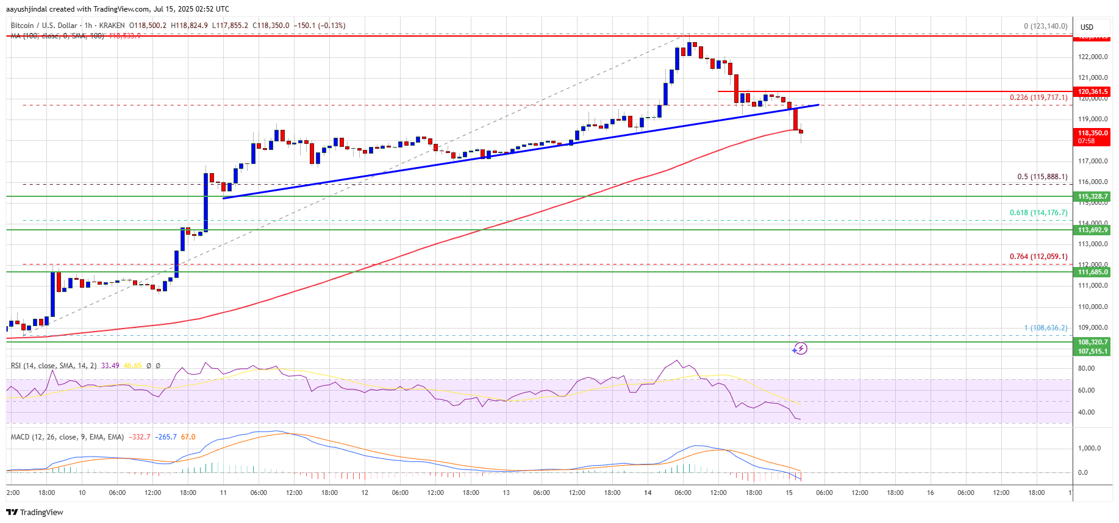Image resolution: width=1119 pixels, height=523 pixels.
Task: Click the 0.618 Fibonacci label 114,176.7
Action: click(x=1039, y=213)
